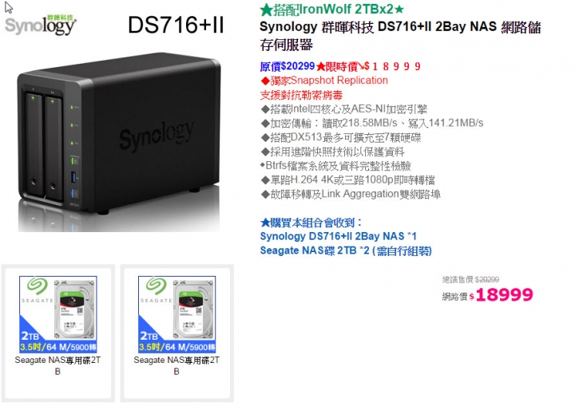Image resolution: width=575 pixels, height=410 pixels.
Task: Click the 網路價 $18999 price
Action: (487, 294)
